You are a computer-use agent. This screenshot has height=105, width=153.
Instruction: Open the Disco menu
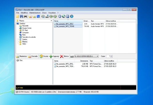[44, 13]
